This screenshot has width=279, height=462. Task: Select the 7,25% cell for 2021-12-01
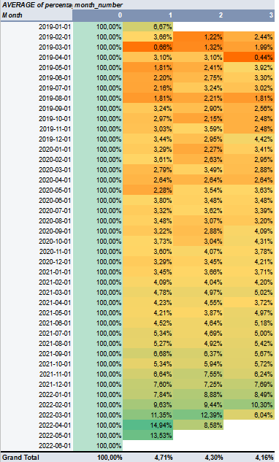point(199,384)
